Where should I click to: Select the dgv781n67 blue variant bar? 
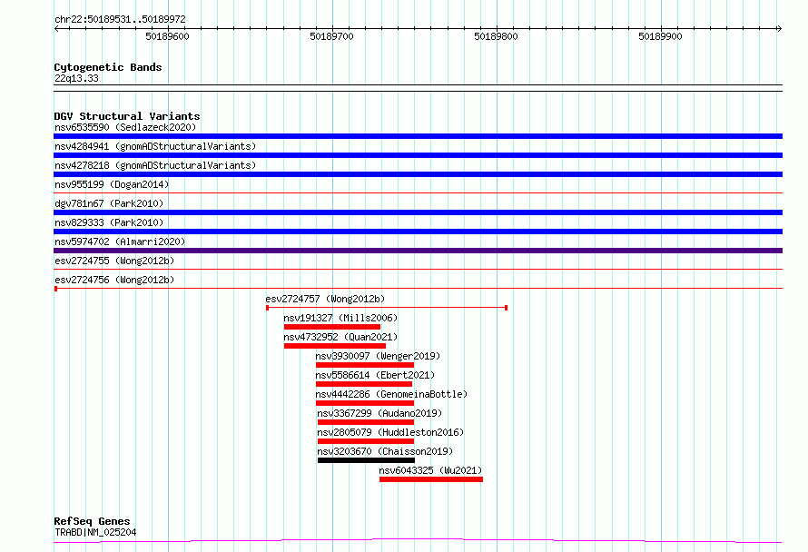pos(418,212)
